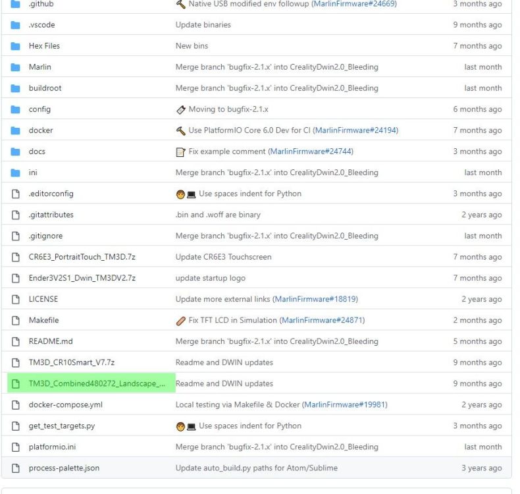Click commit message 'Moving to bugfix-2.1.x'

[228, 109]
